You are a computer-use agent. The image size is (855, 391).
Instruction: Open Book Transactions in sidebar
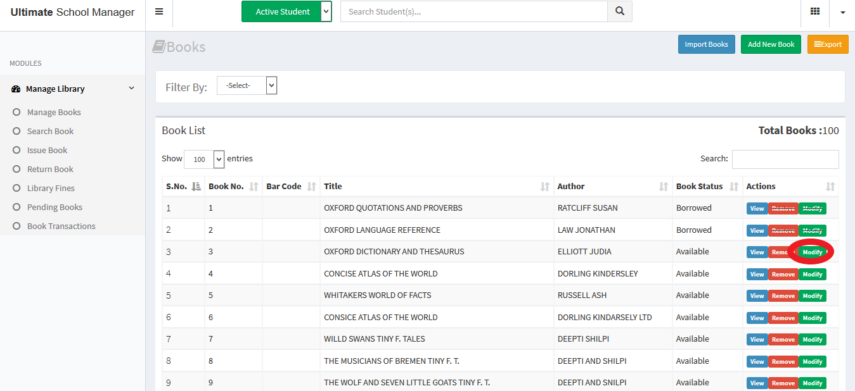click(x=61, y=226)
